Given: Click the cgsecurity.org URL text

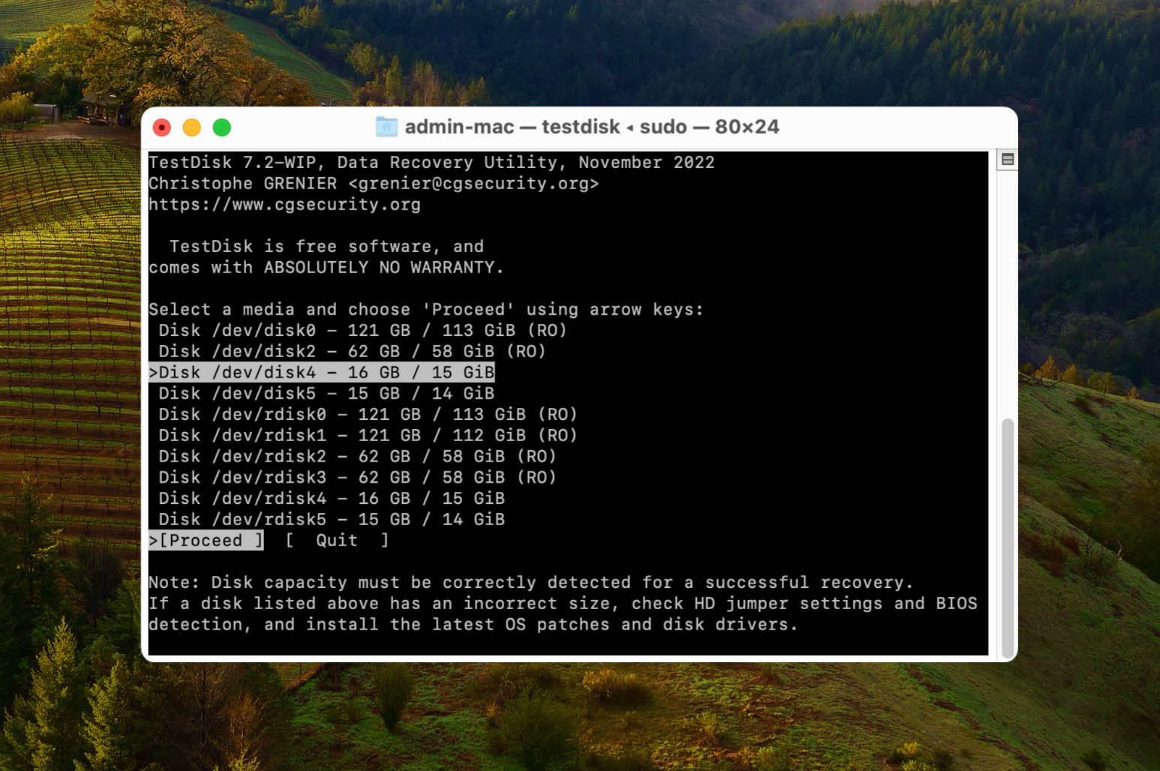Looking at the screenshot, I should (x=285, y=205).
